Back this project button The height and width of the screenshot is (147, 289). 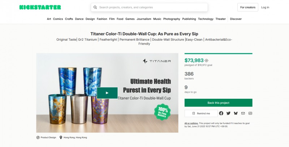coord(219,103)
